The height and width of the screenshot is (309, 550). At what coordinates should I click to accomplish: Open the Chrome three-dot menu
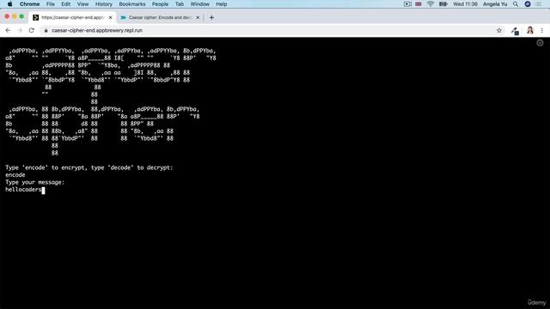(x=542, y=31)
